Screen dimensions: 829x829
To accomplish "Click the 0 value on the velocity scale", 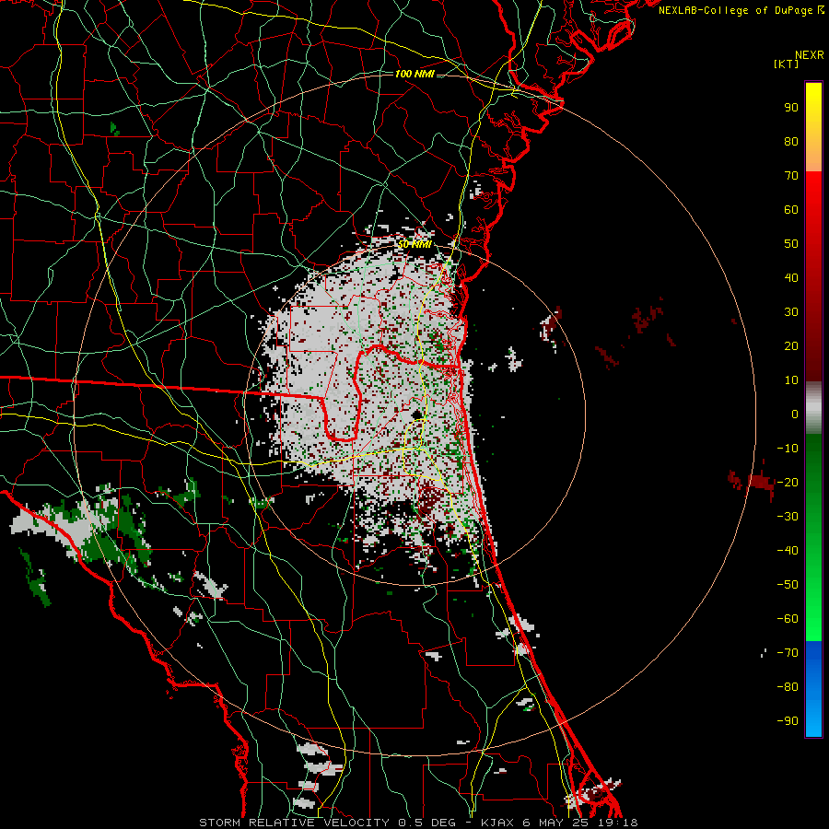I will [795, 414].
